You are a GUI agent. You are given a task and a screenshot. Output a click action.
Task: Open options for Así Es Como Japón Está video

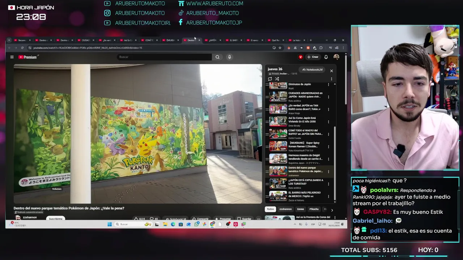[x=328, y=122]
